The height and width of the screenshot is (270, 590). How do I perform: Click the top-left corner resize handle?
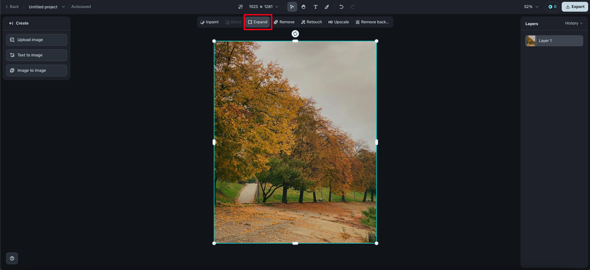[214, 41]
